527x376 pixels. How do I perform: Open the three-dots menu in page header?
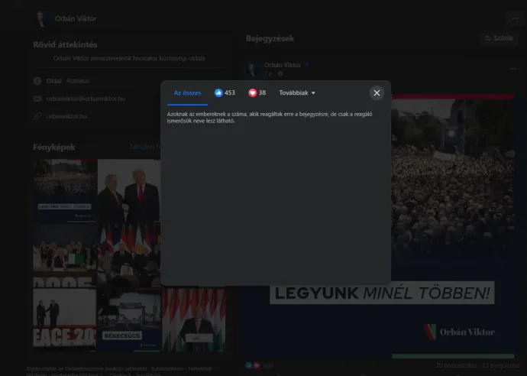coord(516,18)
